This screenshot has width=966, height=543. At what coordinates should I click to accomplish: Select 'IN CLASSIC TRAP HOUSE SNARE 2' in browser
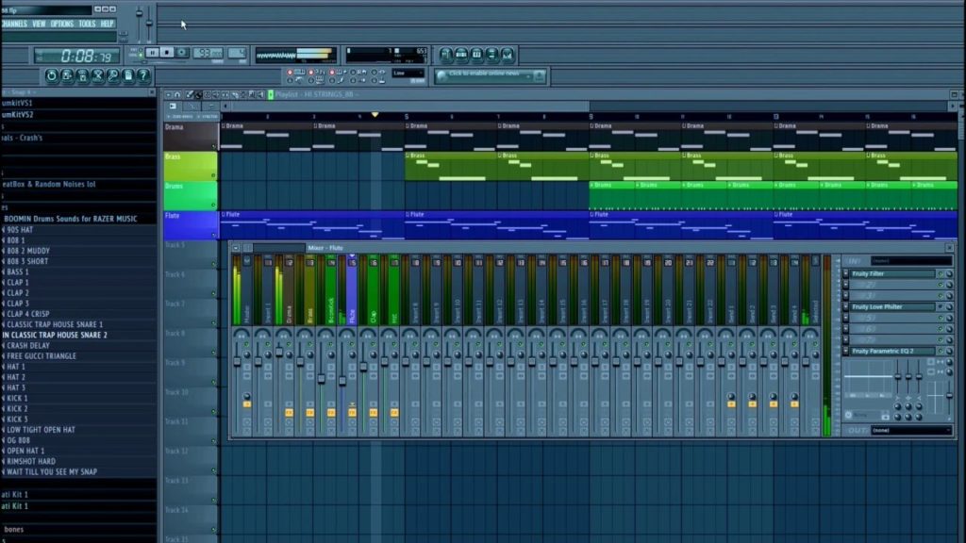point(55,335)
